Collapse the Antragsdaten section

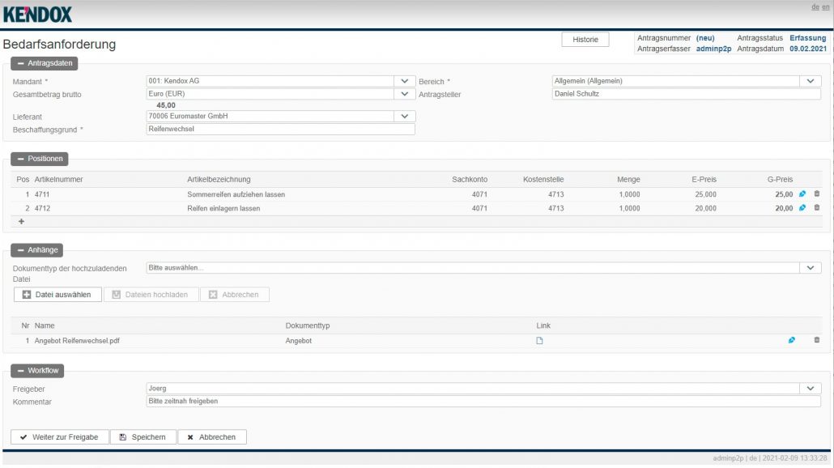tap(45, 63)
